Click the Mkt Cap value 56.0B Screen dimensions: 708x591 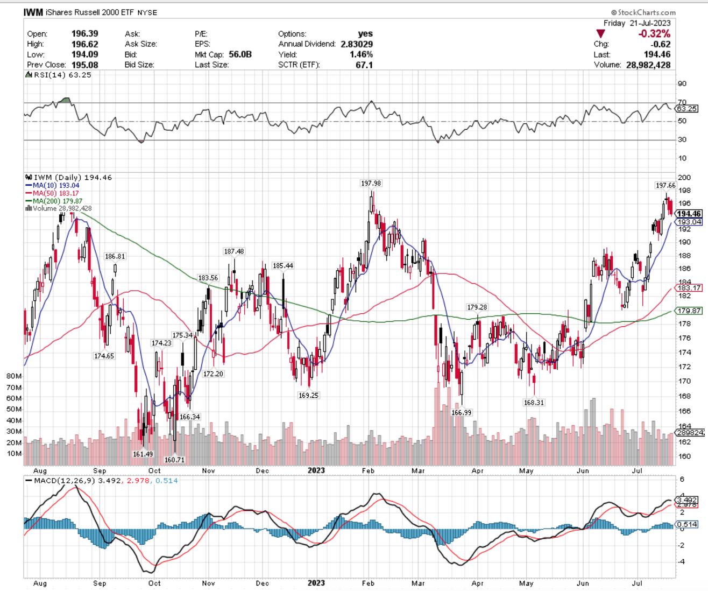point(240,54)
